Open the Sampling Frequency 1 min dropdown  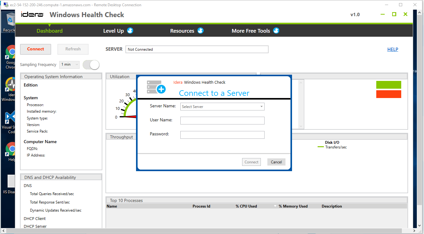[69, 65]
